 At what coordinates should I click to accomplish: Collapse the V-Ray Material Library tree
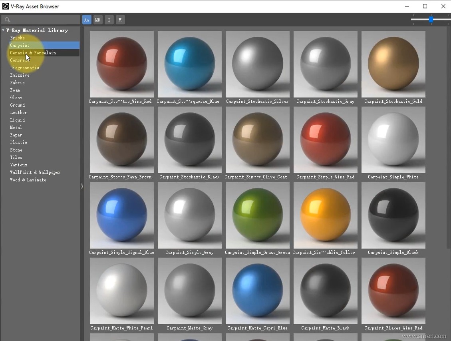click(x=3, y=30)
